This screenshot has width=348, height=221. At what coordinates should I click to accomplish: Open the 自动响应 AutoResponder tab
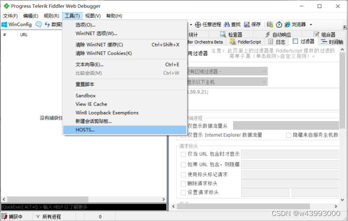[278, 34]
